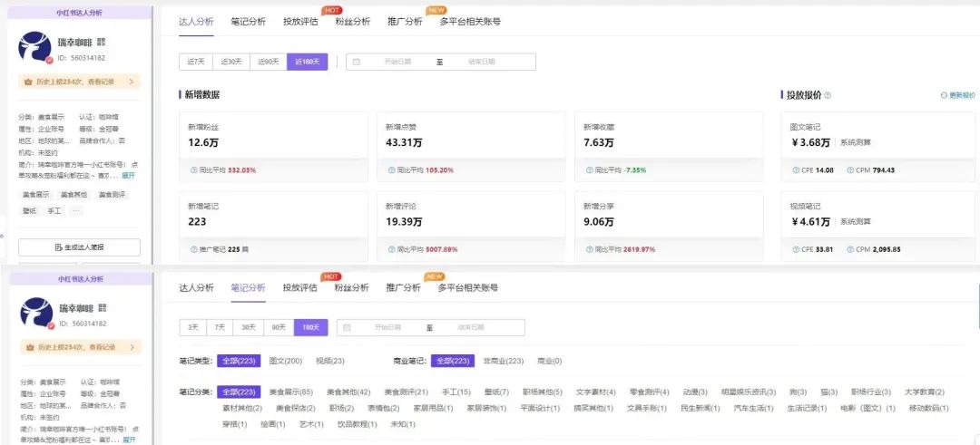Select 全部(223) in the 笔记分类 row
This screenshot has width=980, height=445.
pyautogui.click(x=239, y=392)
